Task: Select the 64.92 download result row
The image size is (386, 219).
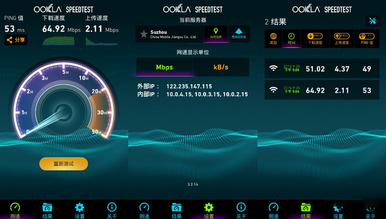Action: (x=322, y=90)
